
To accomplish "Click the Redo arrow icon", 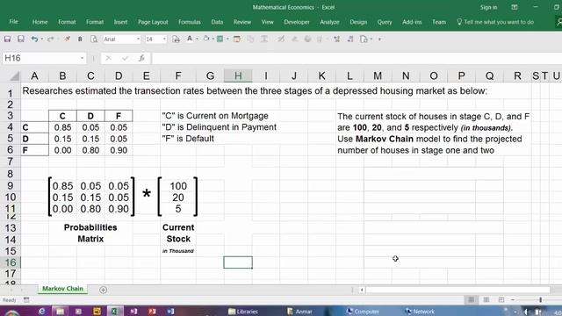I will (51, 39).
